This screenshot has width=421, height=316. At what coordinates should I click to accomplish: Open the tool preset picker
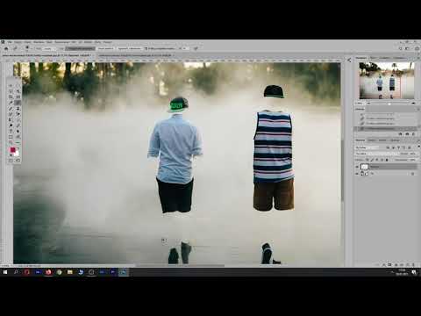pyautogui.click(x=15, y=48)
